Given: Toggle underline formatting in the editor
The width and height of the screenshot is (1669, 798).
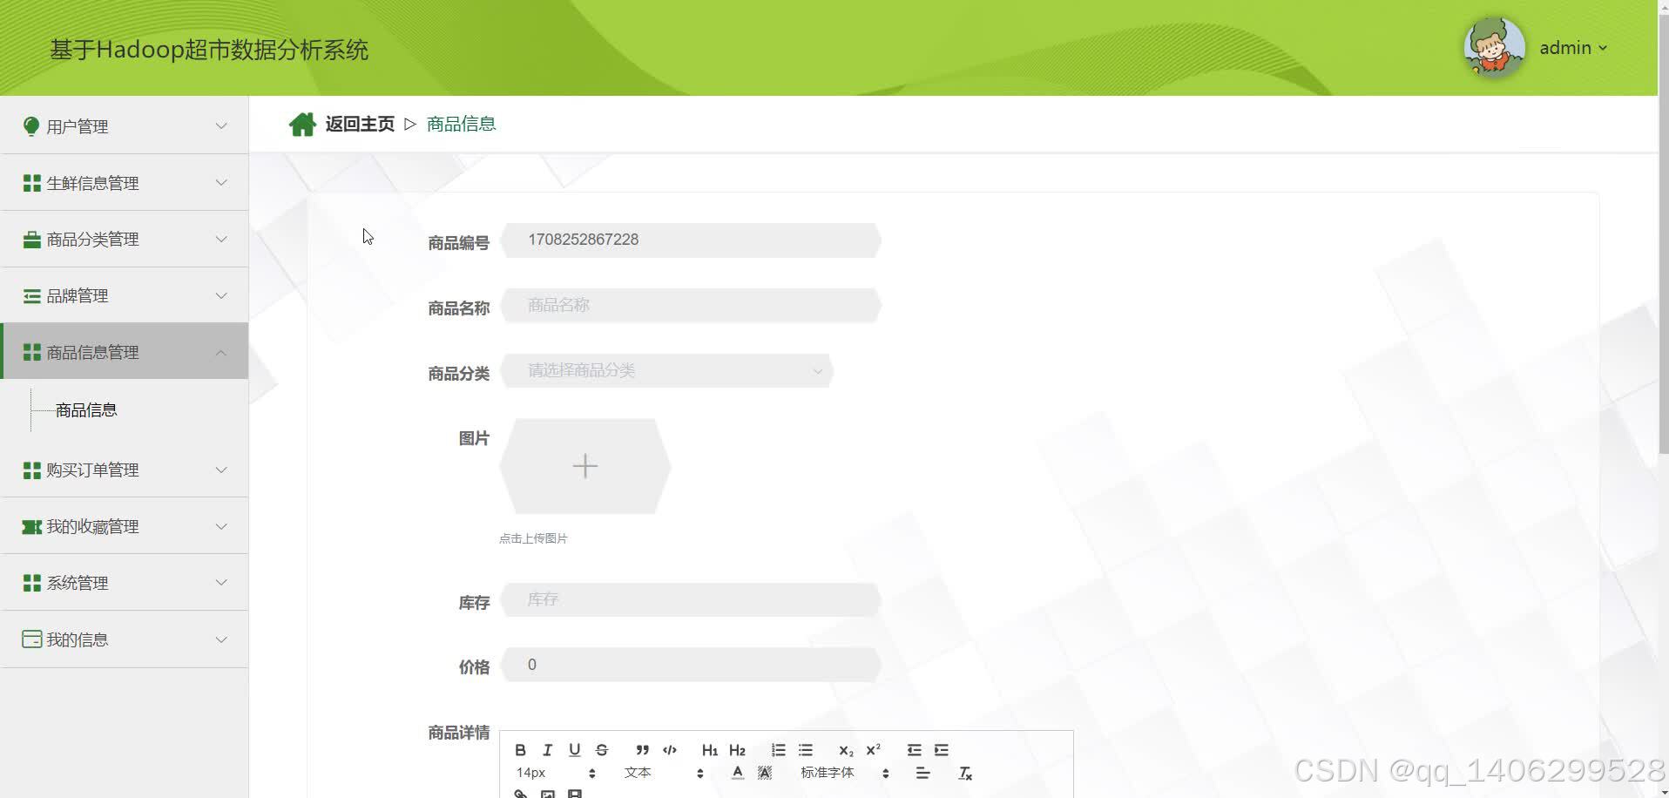Looking at the screenshot, I should [574, 750].
